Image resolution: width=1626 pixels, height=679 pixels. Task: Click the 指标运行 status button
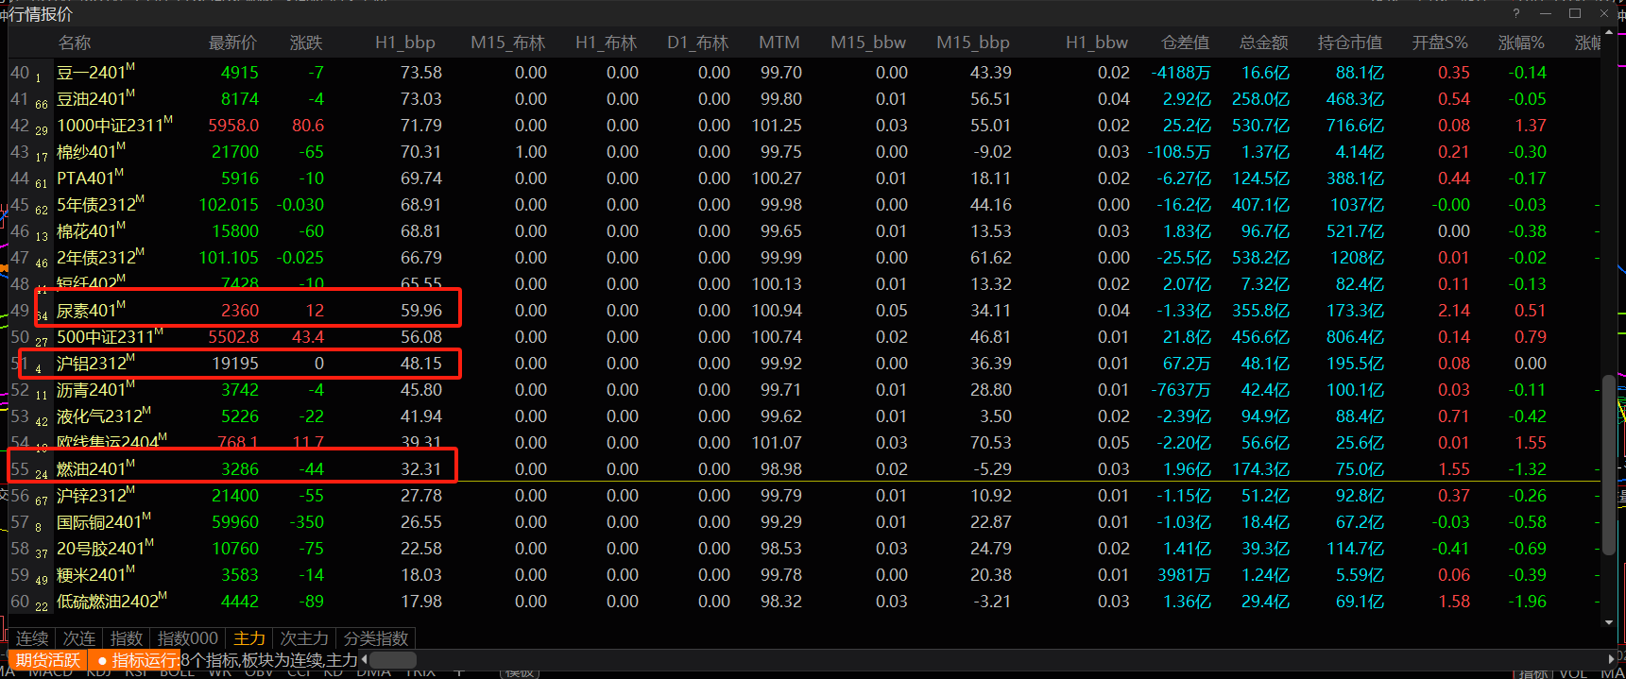pos(137,660)
